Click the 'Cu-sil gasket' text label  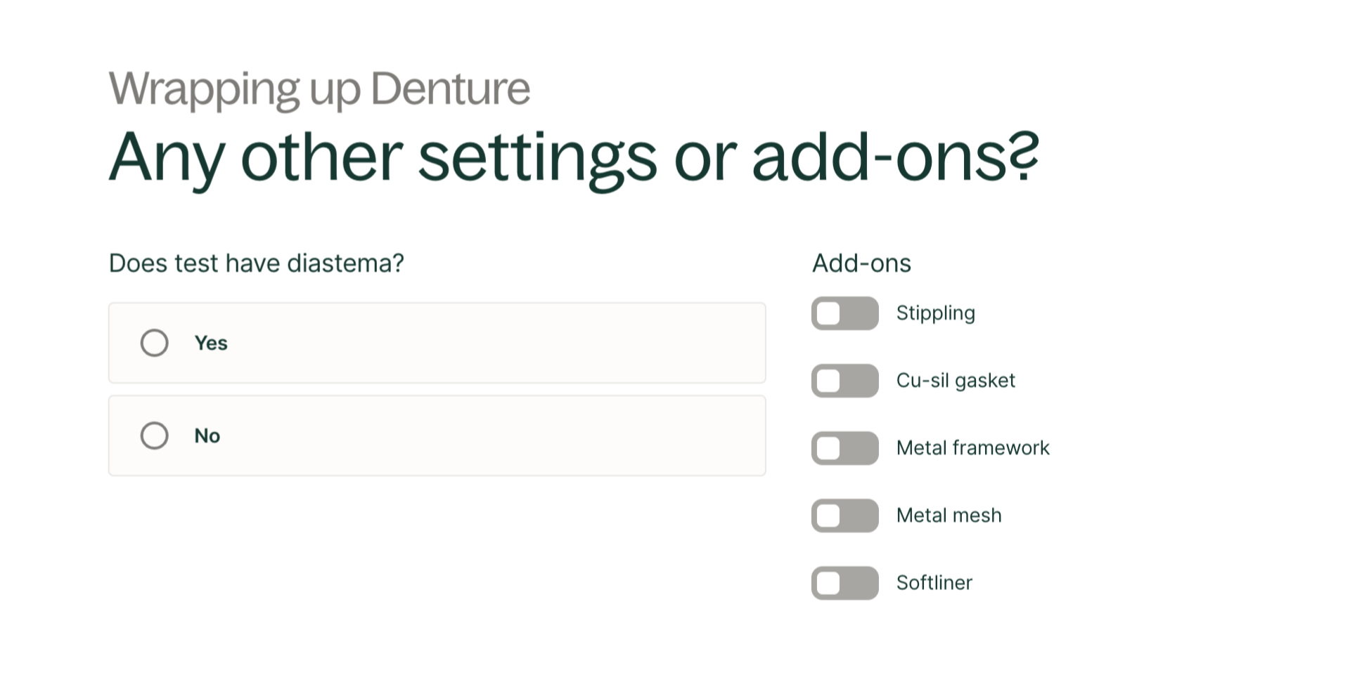tap(956, 381)
